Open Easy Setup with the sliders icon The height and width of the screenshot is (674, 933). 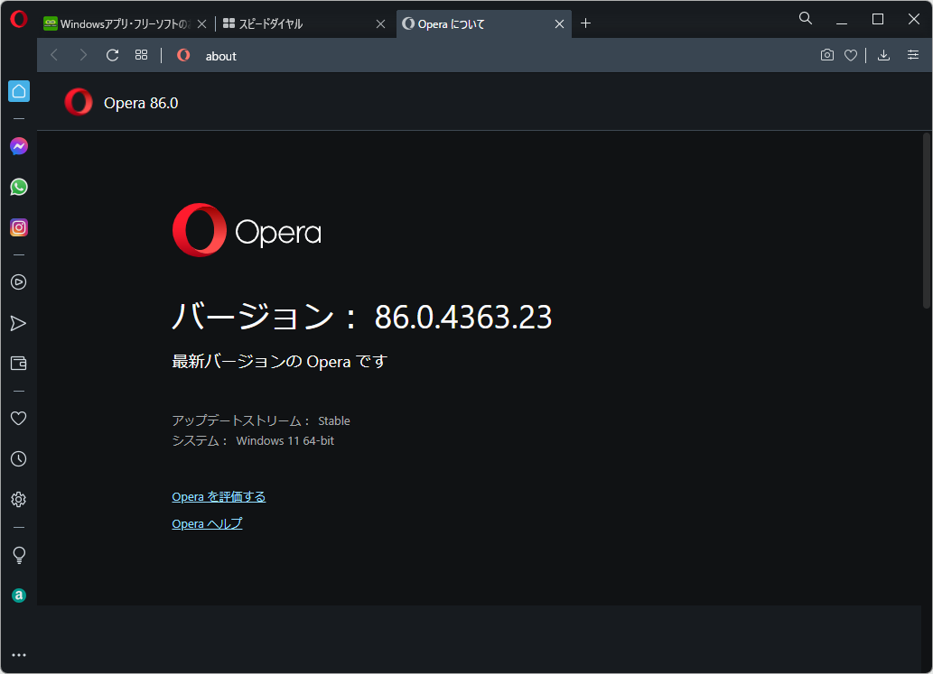[913, 55]
